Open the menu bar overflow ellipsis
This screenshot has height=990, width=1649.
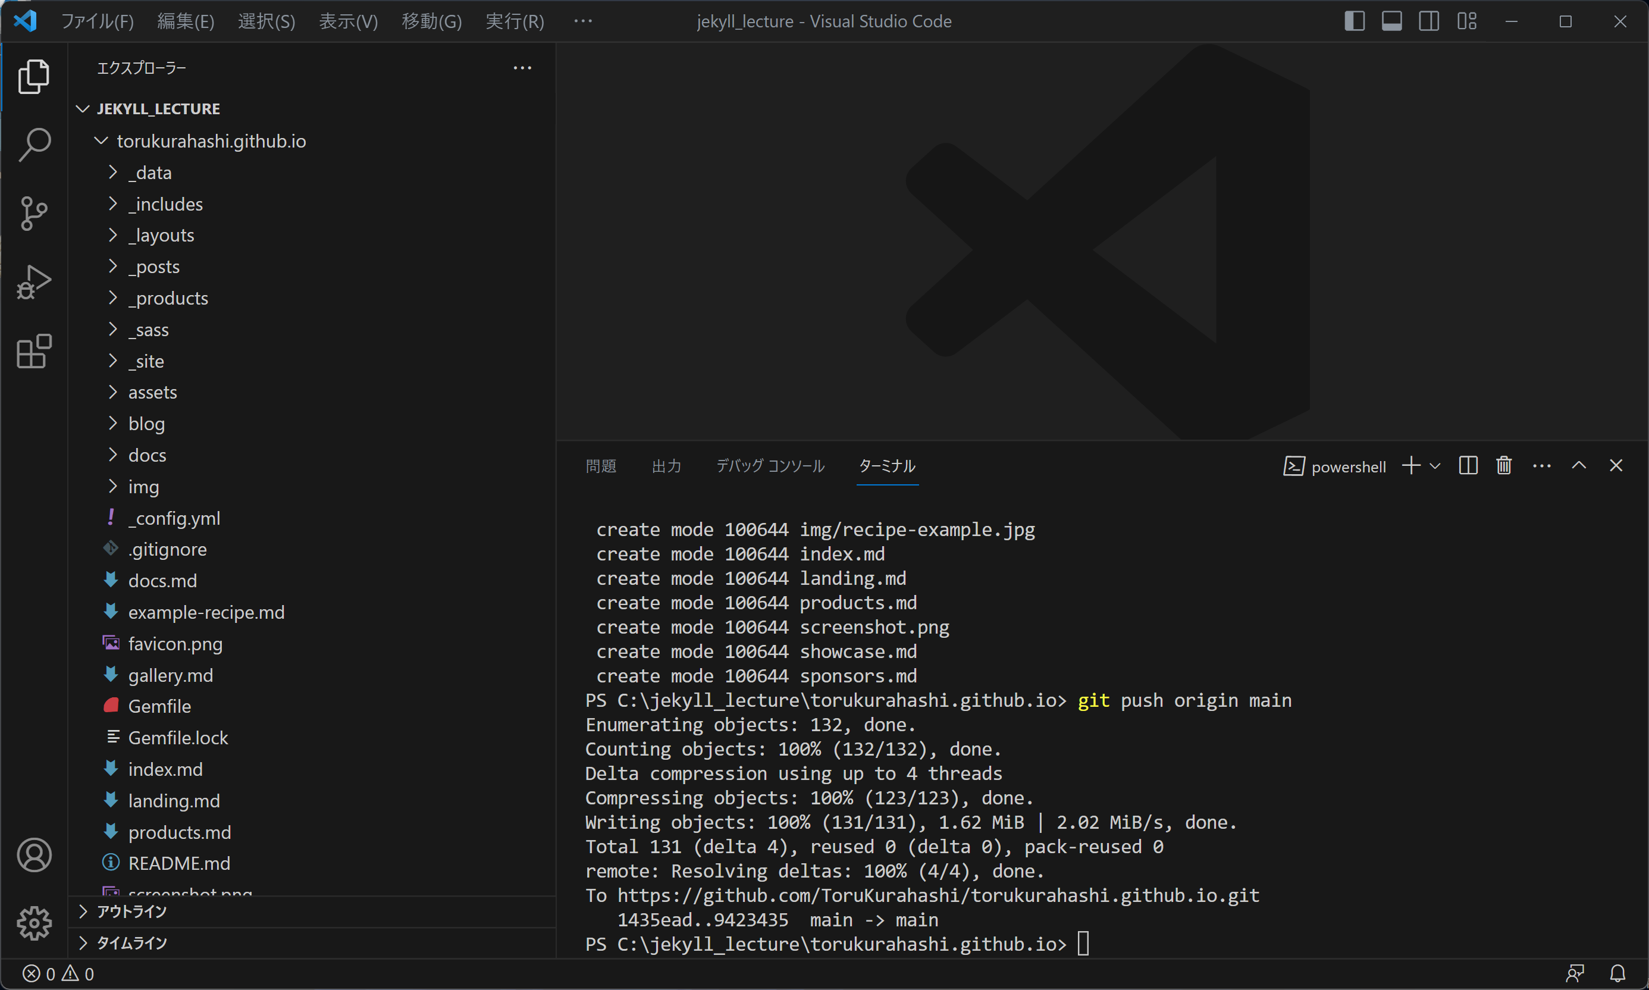point(583,21)
